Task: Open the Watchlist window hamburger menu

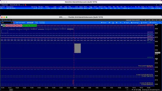Action: [160, 5]
